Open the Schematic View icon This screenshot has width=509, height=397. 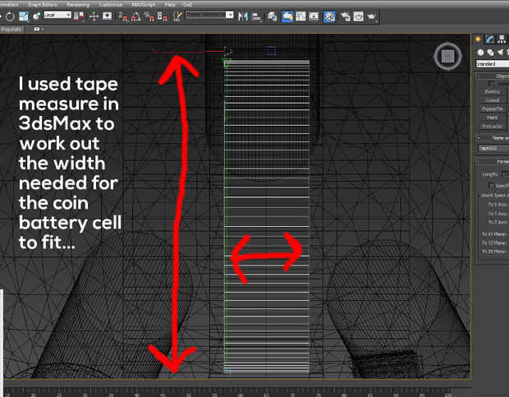tap(314, 16)
